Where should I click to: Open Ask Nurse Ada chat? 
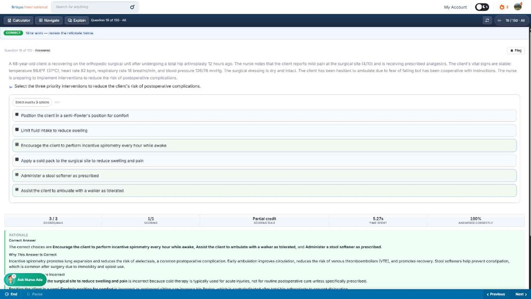(25, 280)
